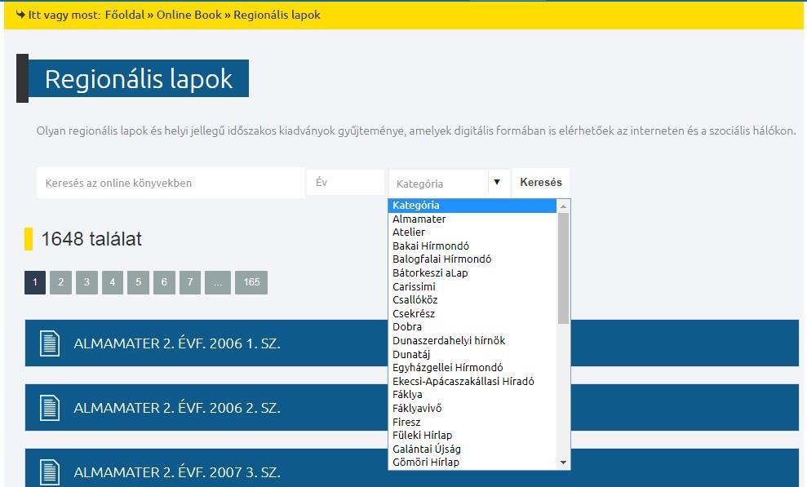This screenshot has height=487, width=807.
Task: Focus the Év year input field
Action: click(x=345, y=182)
